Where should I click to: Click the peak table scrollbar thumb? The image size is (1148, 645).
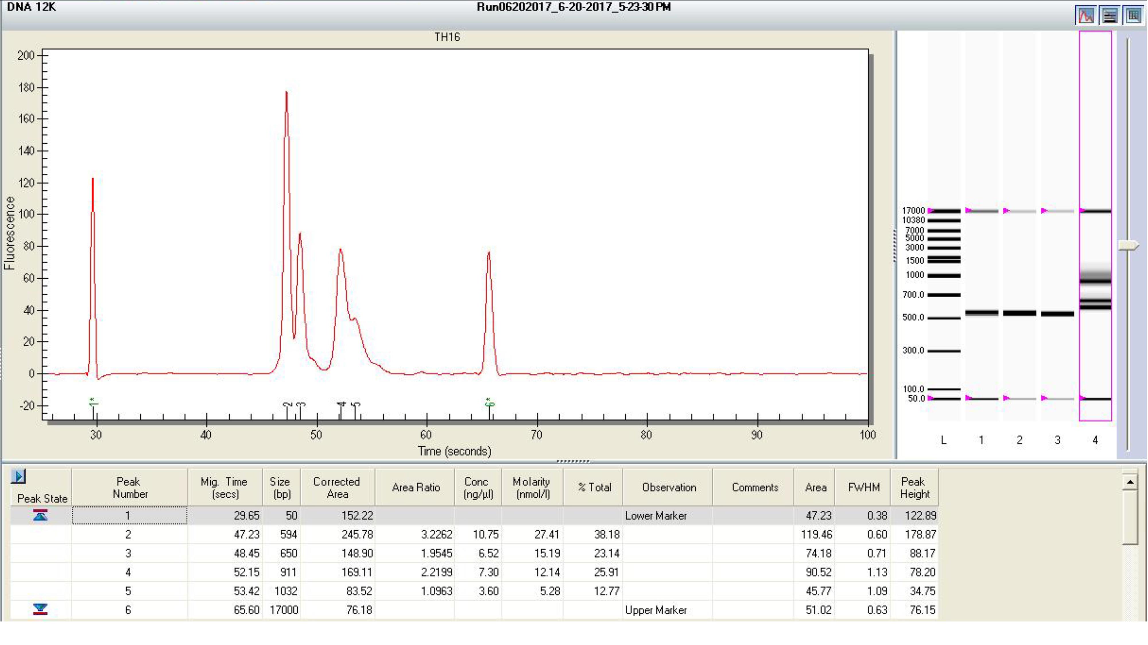coord(1130,518)
